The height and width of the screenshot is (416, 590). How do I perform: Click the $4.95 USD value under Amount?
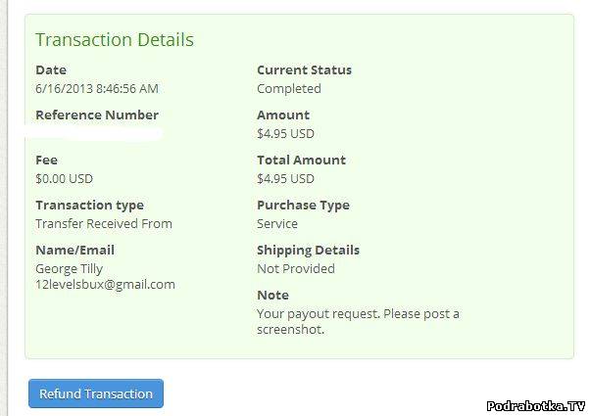[x=285, y=133]
